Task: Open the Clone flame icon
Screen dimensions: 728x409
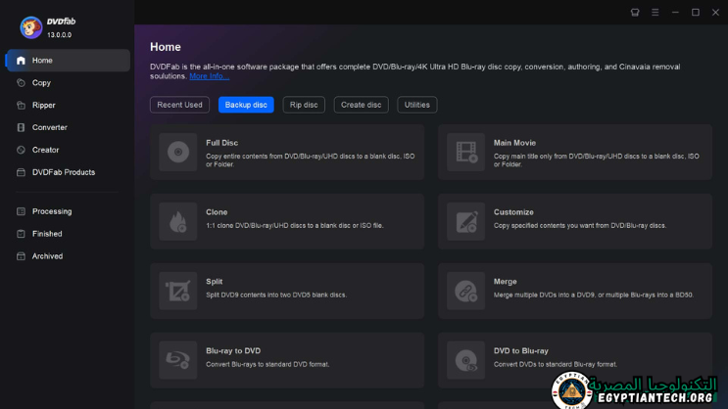Action: tap(177, 221)
